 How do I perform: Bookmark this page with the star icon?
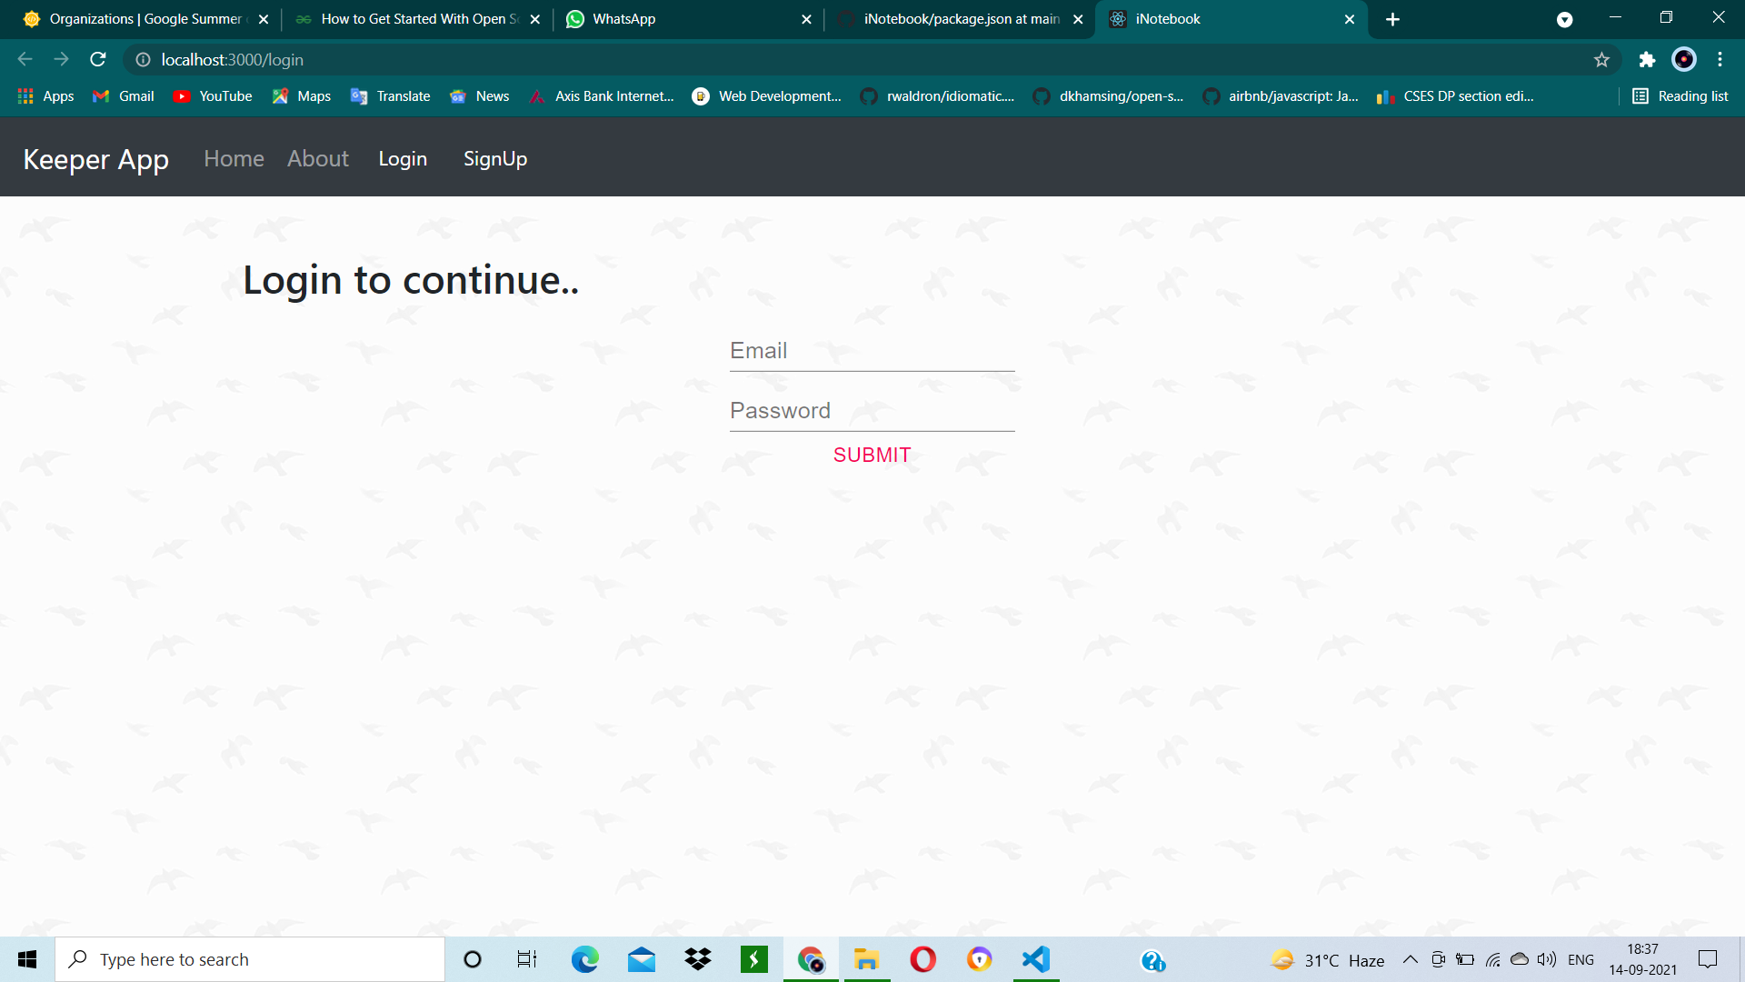pos(1602,59)
